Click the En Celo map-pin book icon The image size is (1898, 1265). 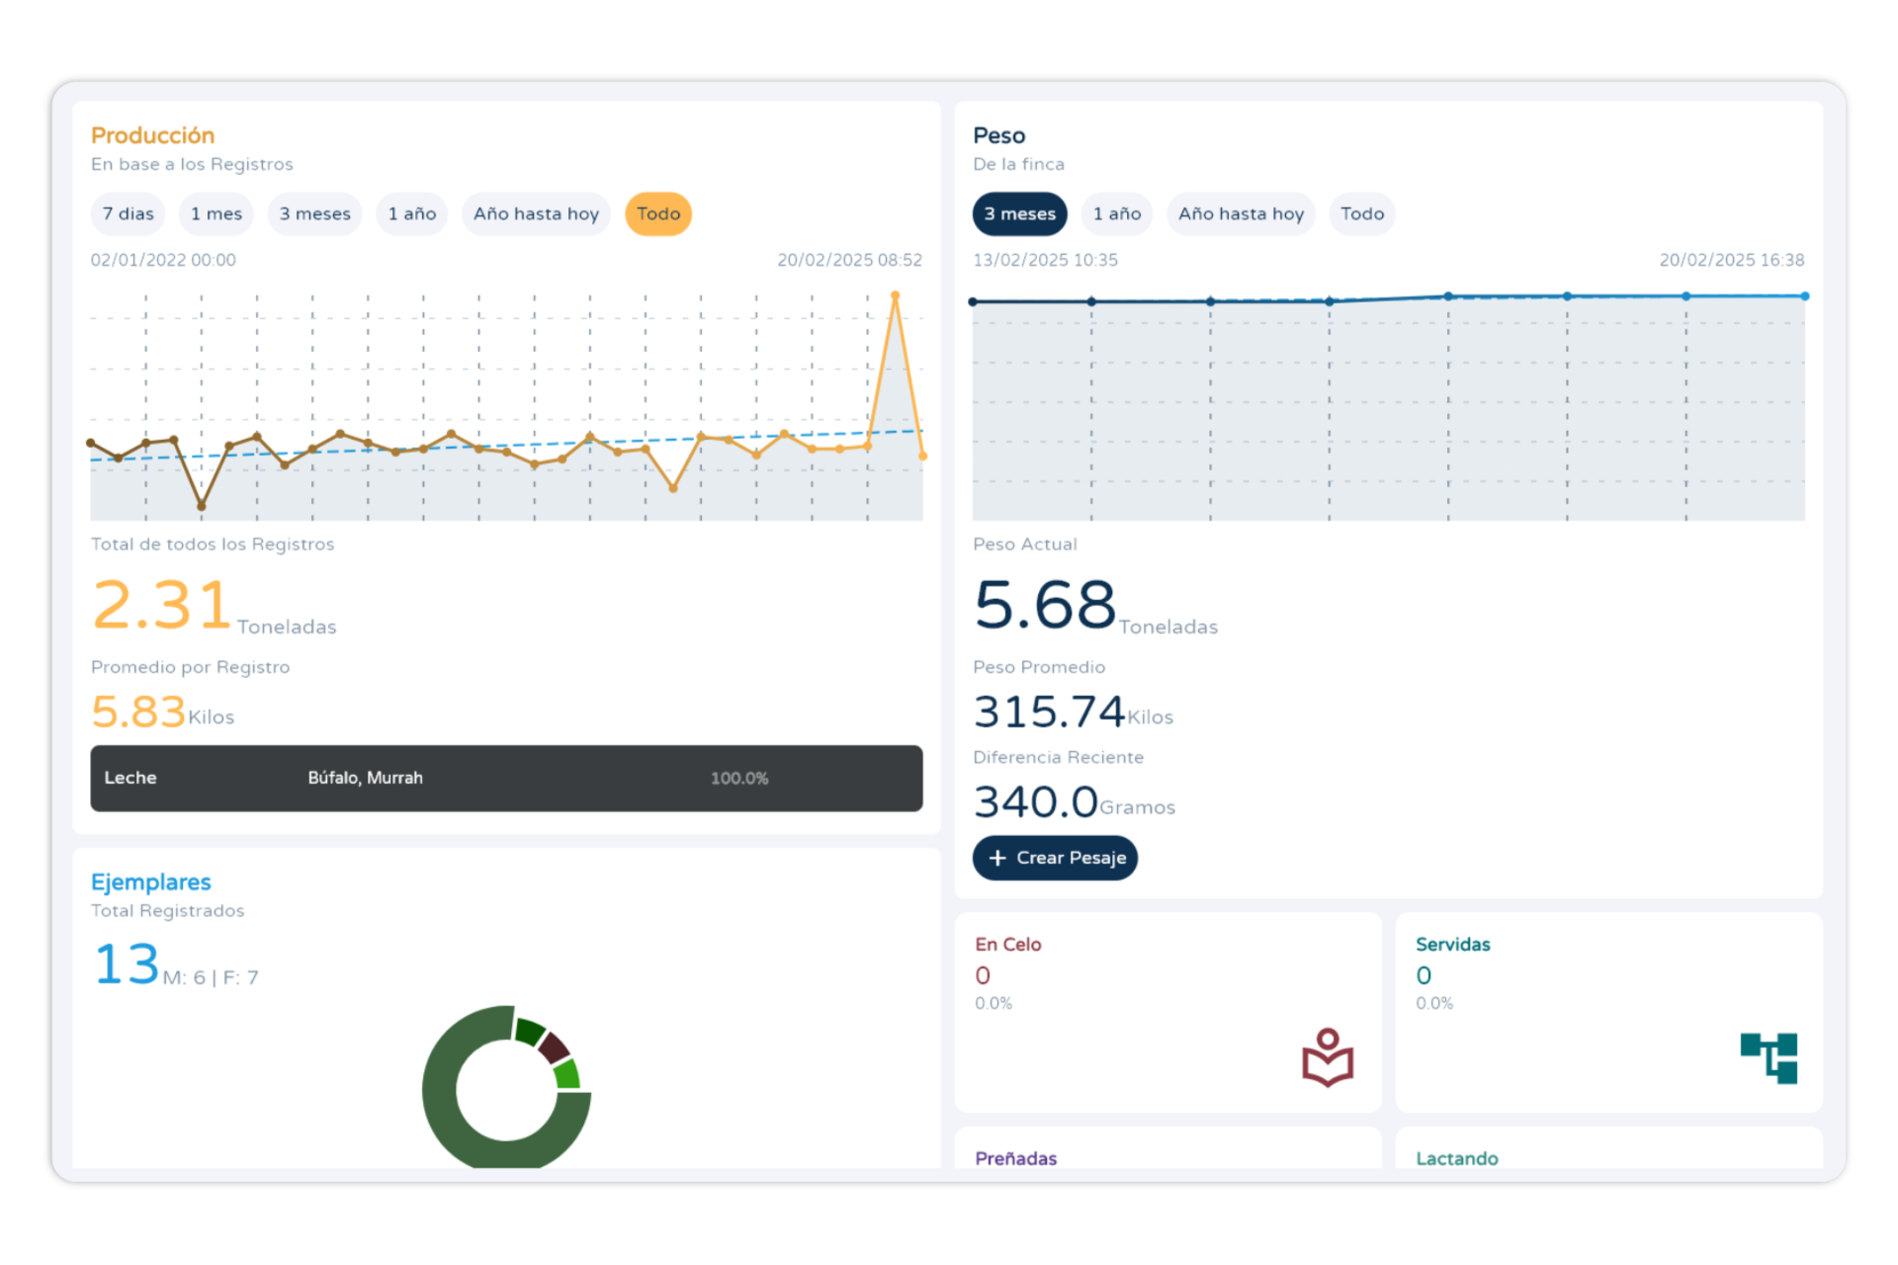click(1327, 1057)
